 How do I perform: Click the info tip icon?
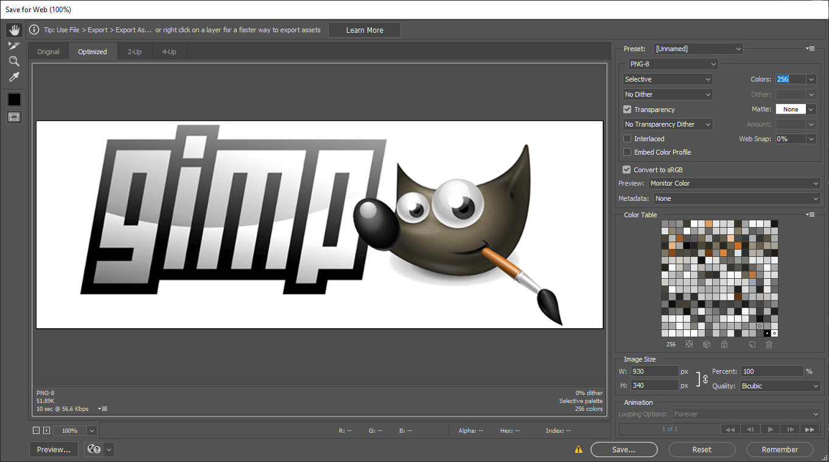34,30
